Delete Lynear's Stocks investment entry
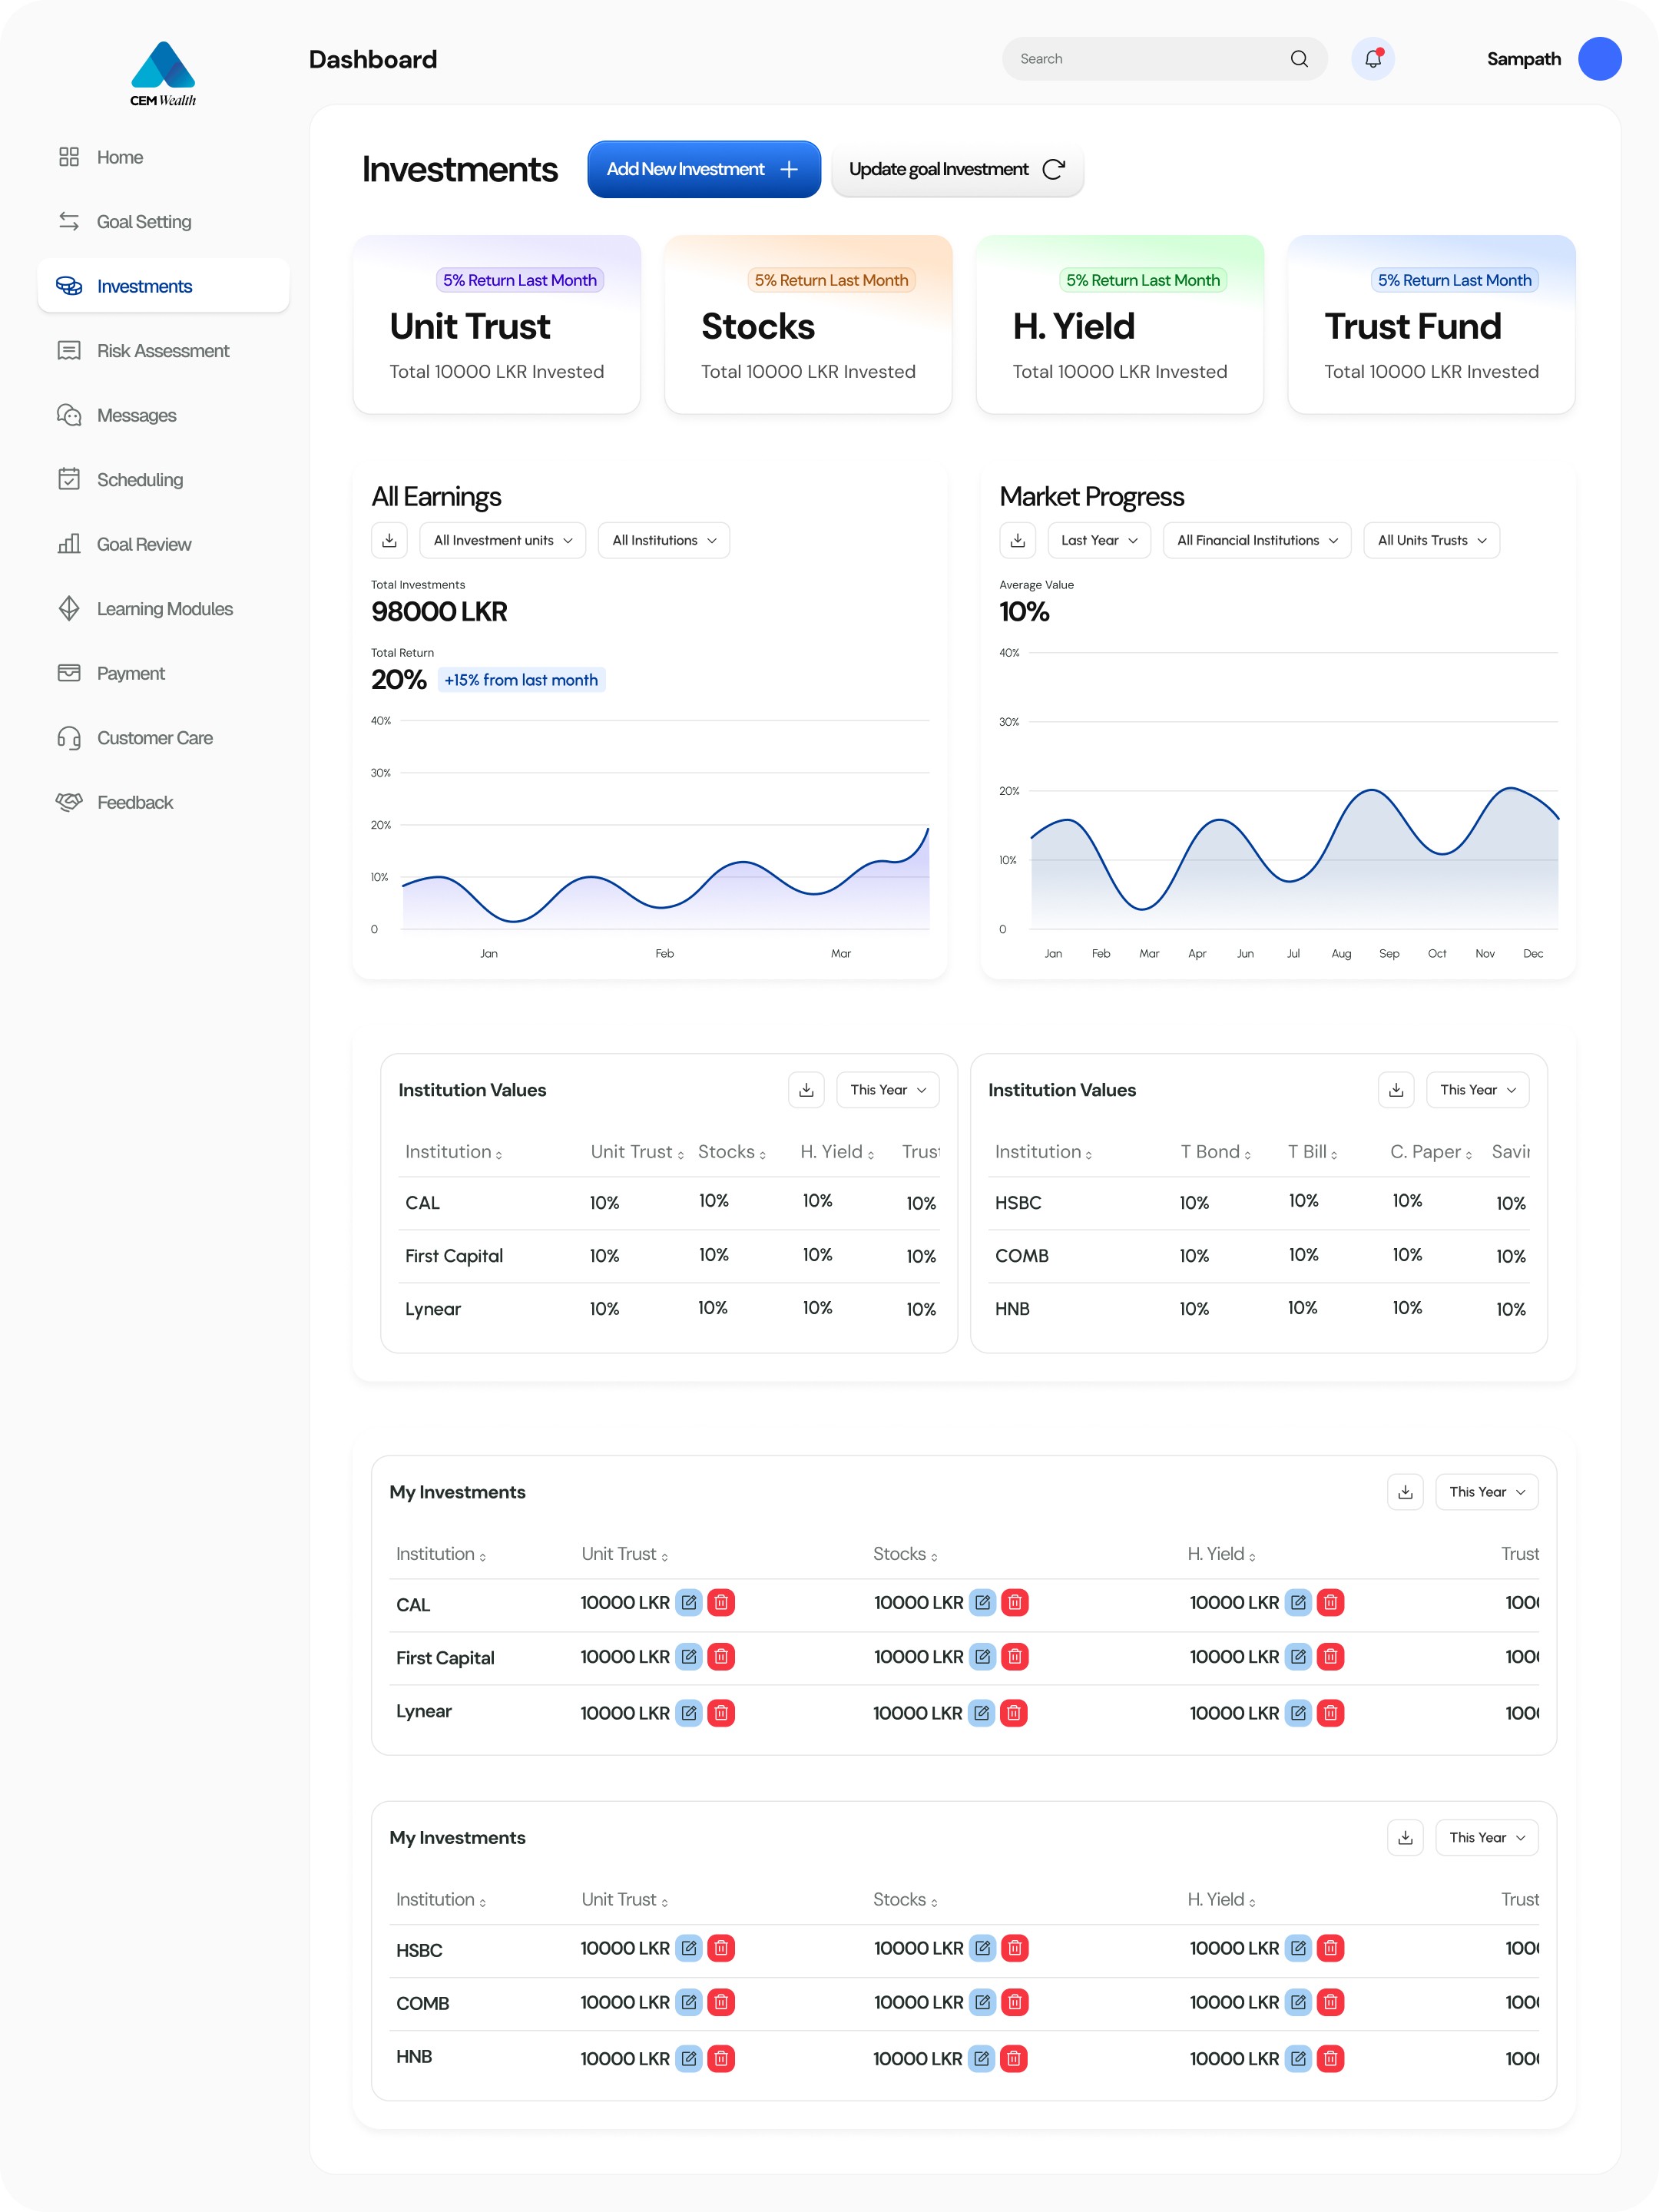Image resolution: width=1659 pixels, height=2212 pixels. pyautogui.click(x=1013, y=1712)
